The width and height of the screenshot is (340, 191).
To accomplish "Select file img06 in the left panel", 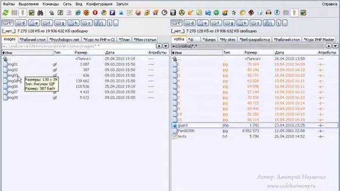I will coord(85,86).
